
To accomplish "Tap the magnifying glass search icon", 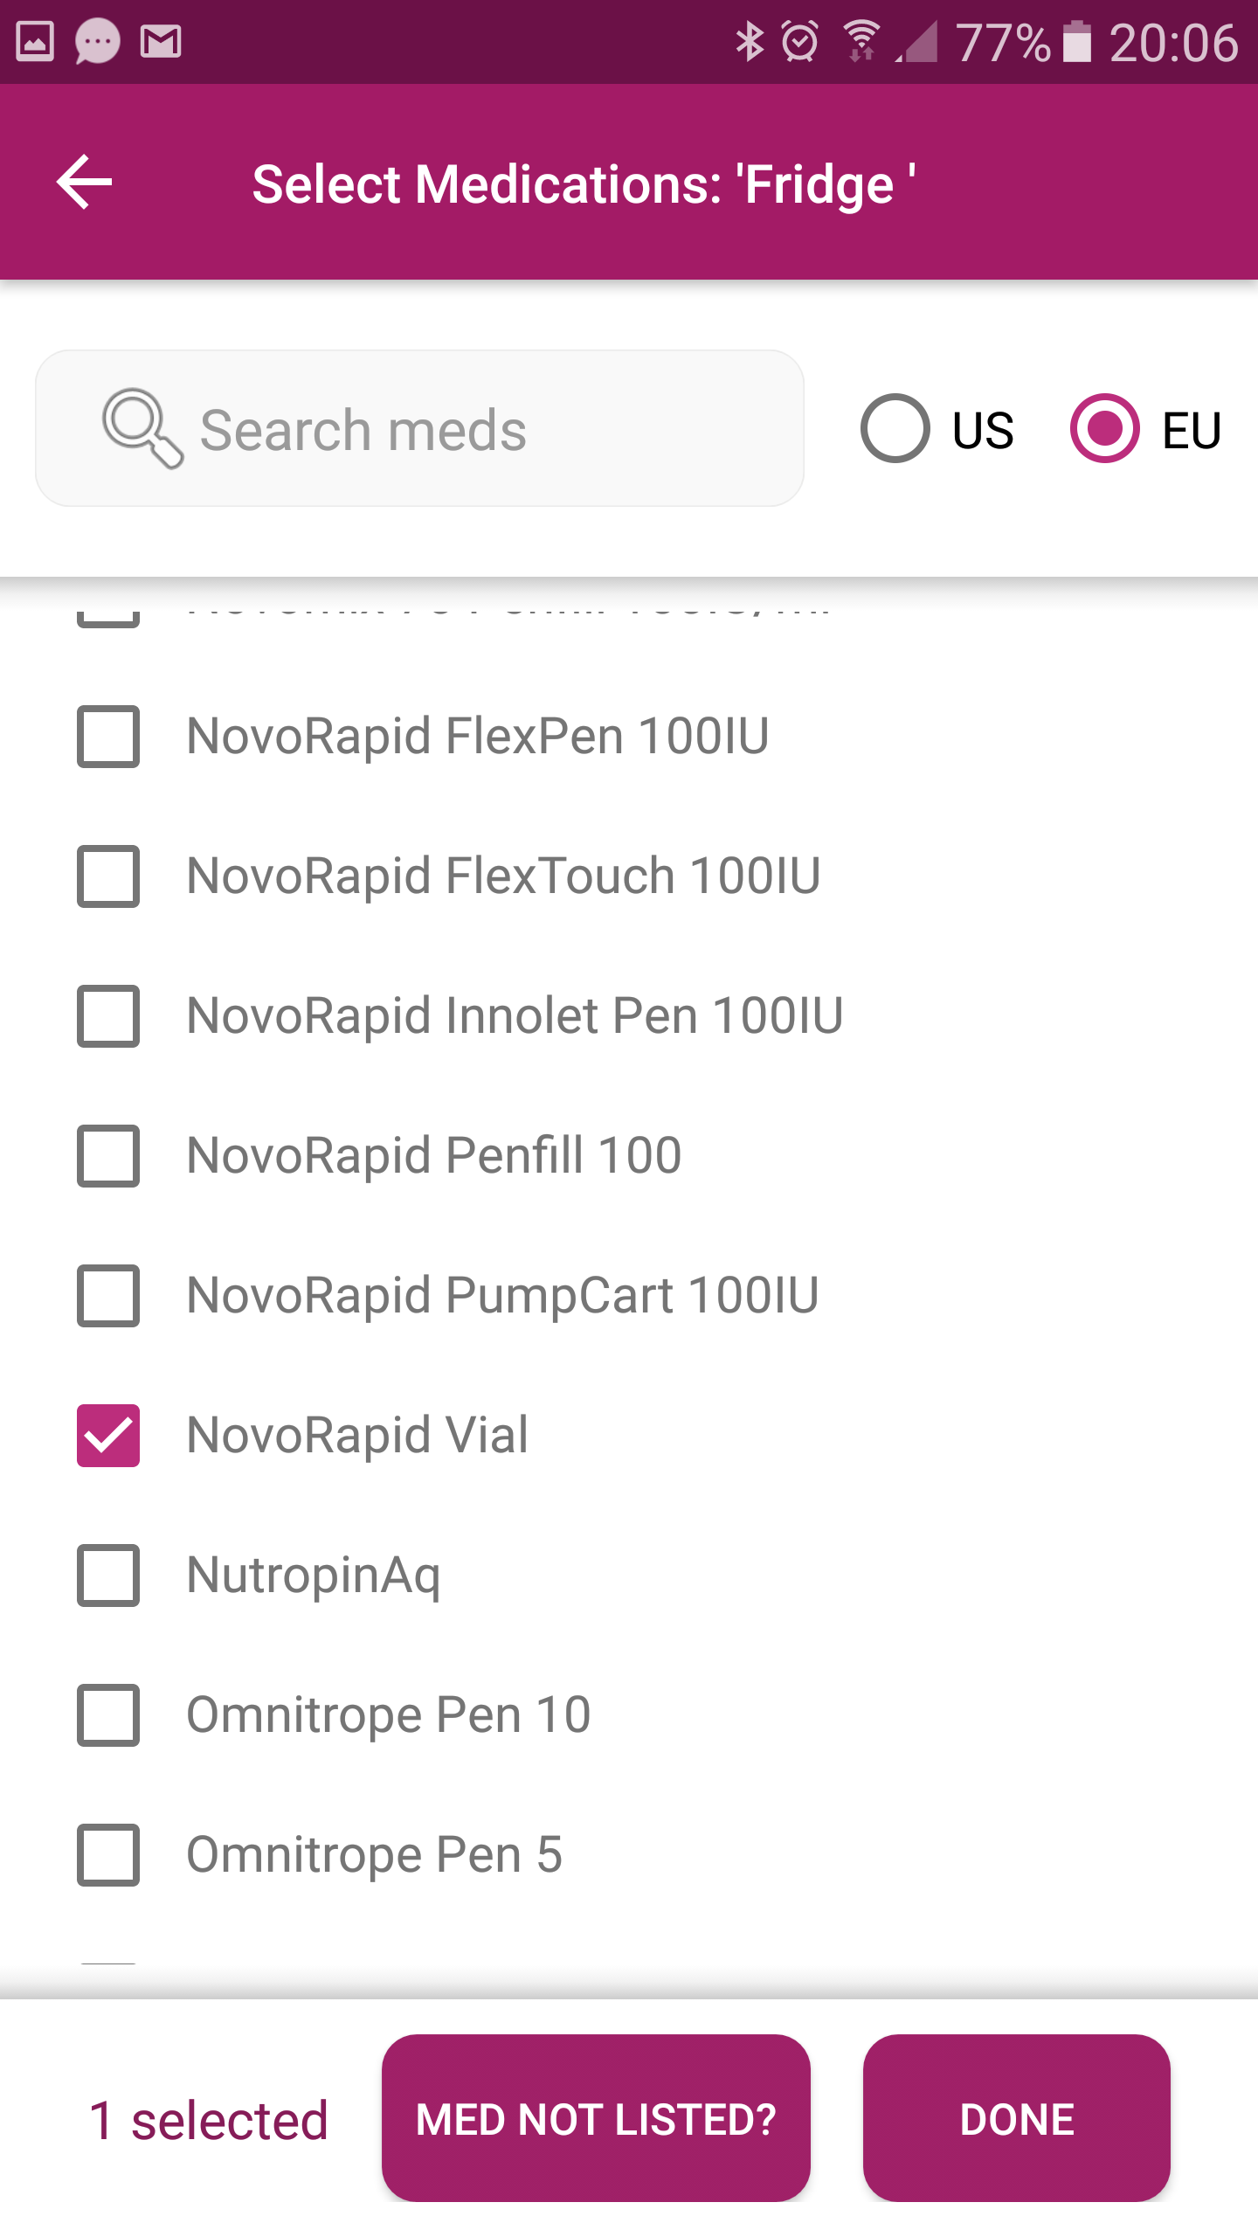I will [141, 427].
